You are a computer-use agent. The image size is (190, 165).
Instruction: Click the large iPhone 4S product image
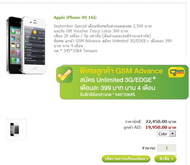[x=26, y=45]
